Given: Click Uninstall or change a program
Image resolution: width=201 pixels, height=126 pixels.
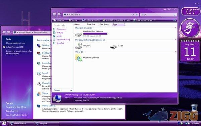Looking at the screenshot, I should [x=117, y=20].
